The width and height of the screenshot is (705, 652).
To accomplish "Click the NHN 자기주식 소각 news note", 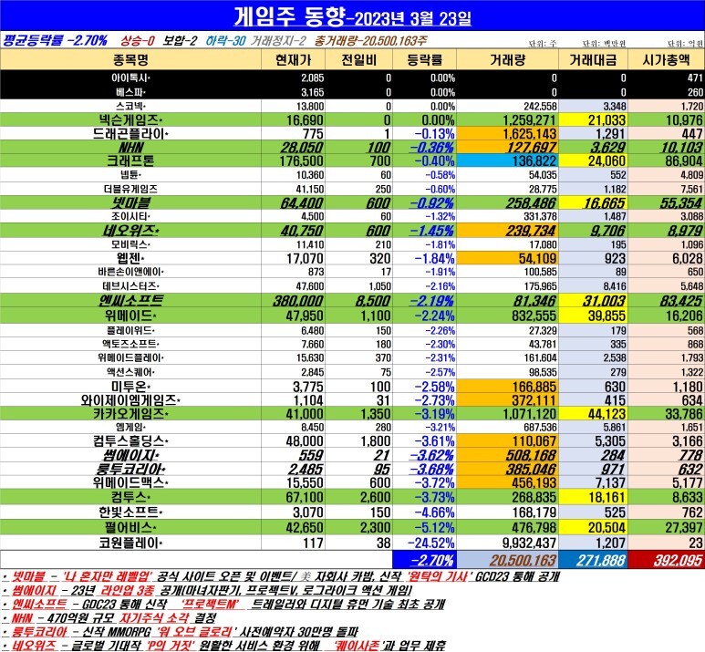I will click(109, 618).
